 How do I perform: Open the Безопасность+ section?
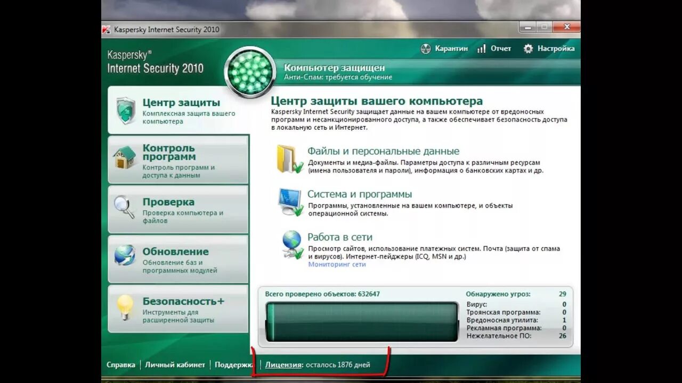click(x=178, y=309)
